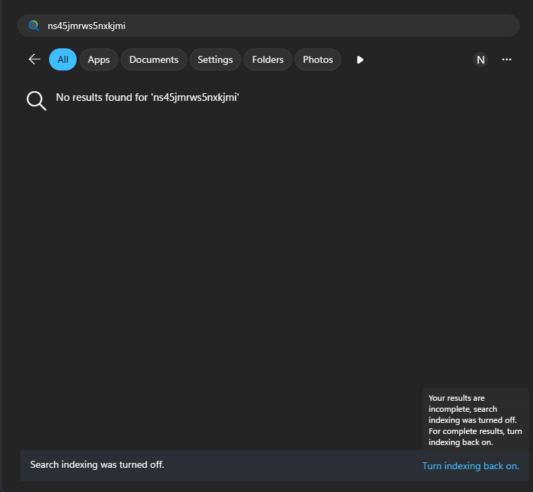
Task: Go back with the left arrow button
Action: pos(35,59)
